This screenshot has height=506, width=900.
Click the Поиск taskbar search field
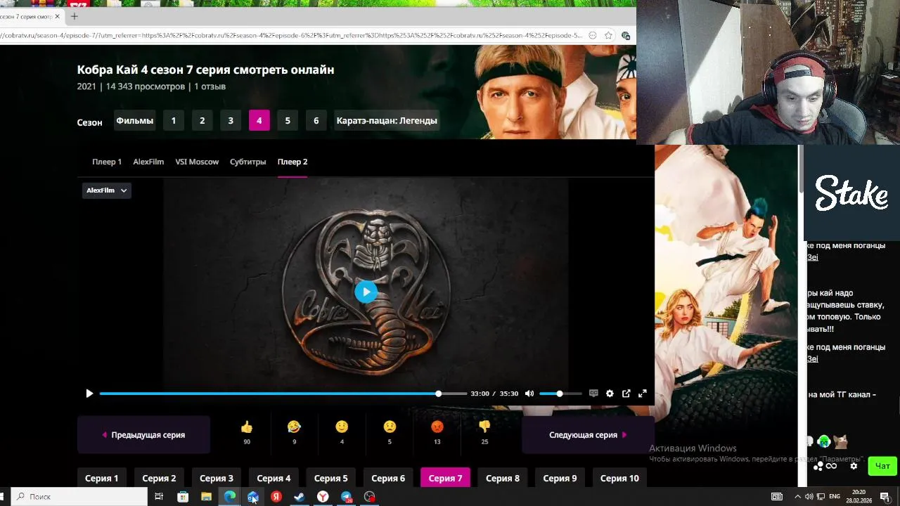[79, 496]
